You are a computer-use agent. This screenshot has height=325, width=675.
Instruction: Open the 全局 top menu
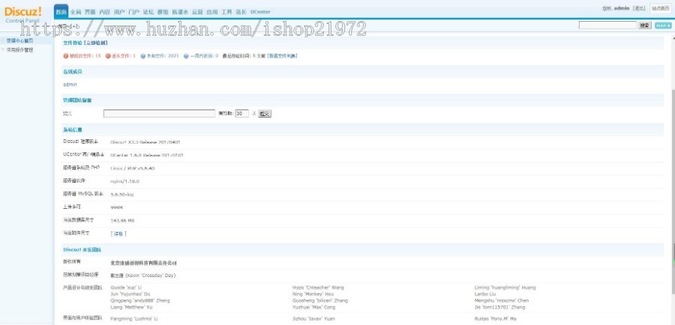75,12
